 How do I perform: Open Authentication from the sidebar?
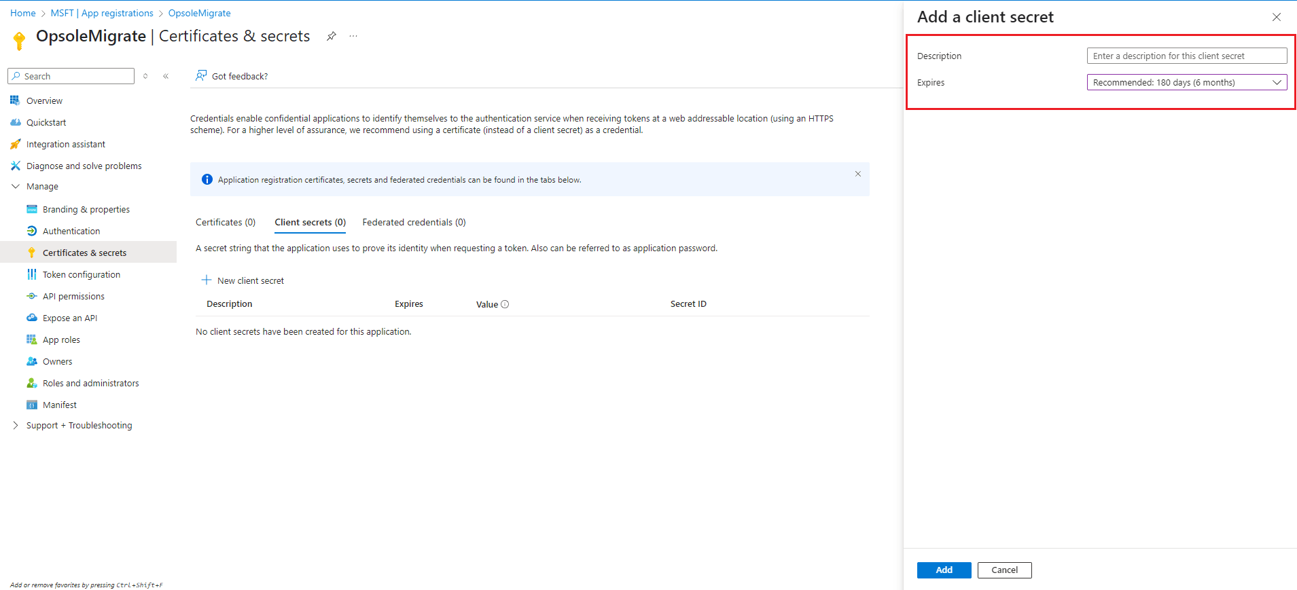click(x=71, y=231)
